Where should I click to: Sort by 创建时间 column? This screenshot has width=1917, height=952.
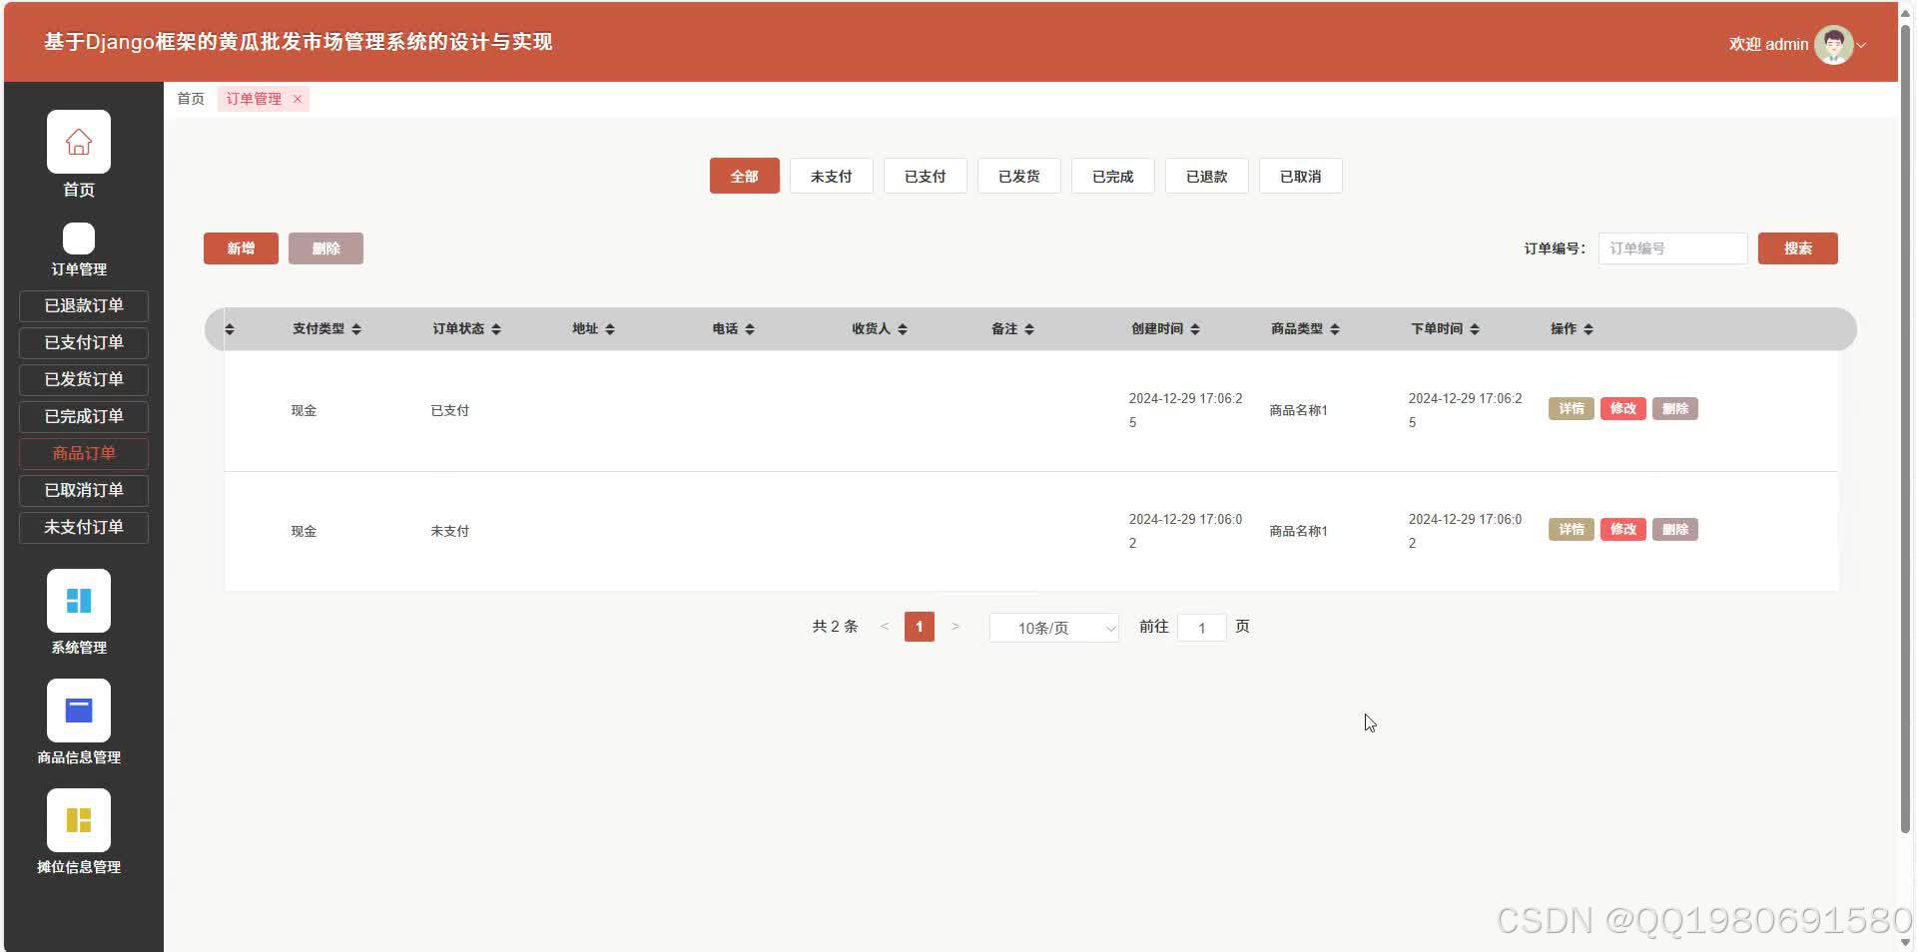pos(1195,329)
